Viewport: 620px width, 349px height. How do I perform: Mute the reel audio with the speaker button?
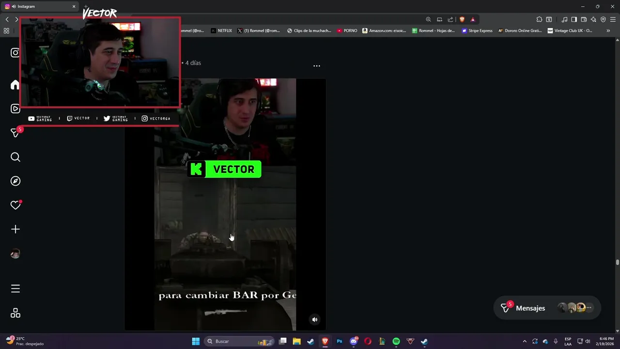[315, 319]
